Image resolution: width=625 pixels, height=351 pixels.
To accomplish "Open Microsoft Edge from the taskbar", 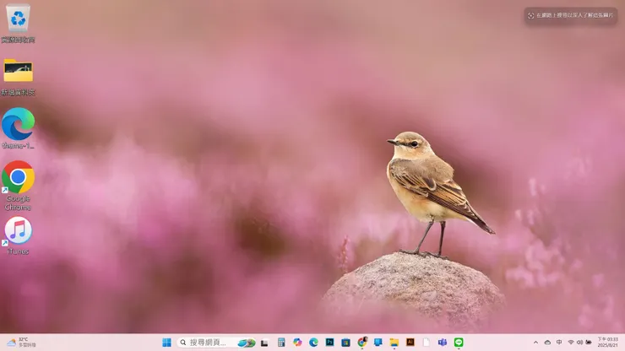I will 313,343.
